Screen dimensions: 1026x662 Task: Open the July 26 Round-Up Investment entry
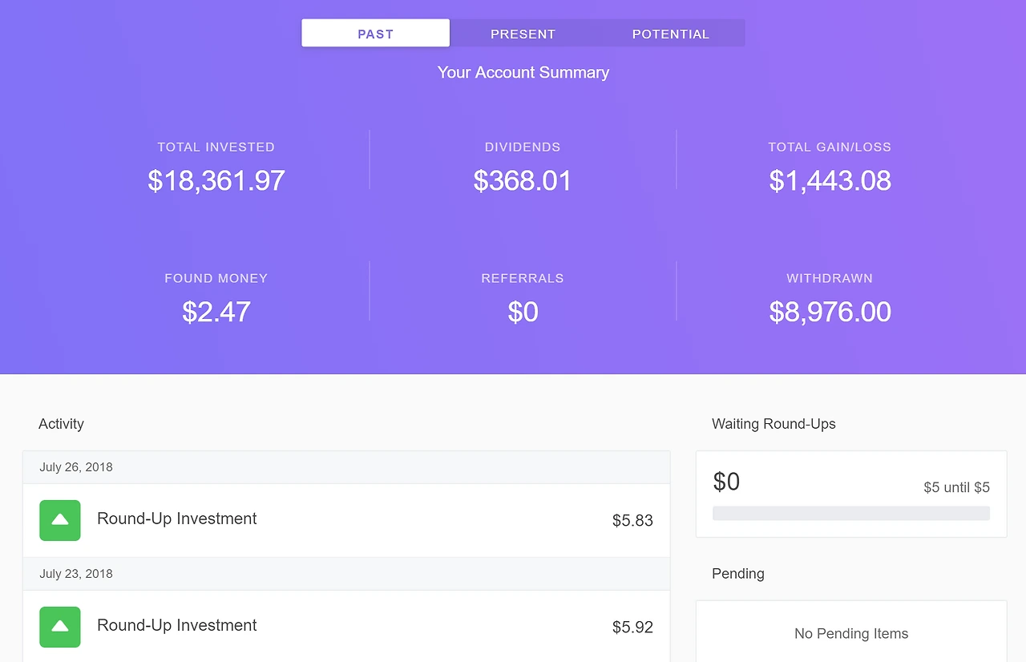[177, 519]
